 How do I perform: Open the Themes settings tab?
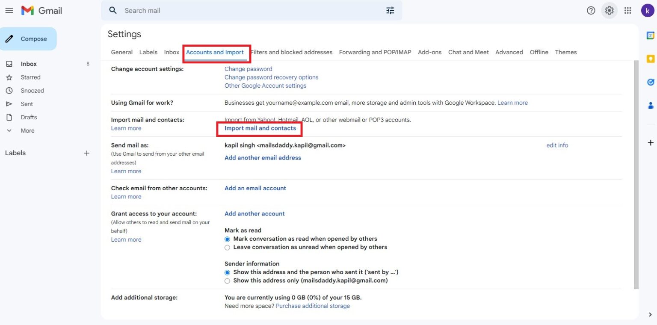[565, 52]
